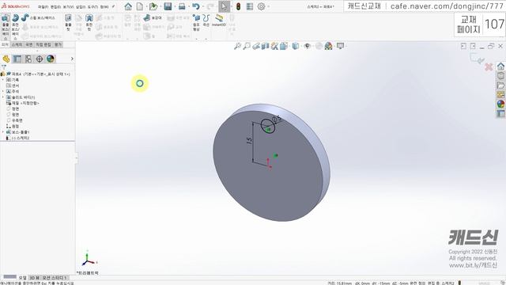Open View Settings monitor icon

(x=340, y=46)
